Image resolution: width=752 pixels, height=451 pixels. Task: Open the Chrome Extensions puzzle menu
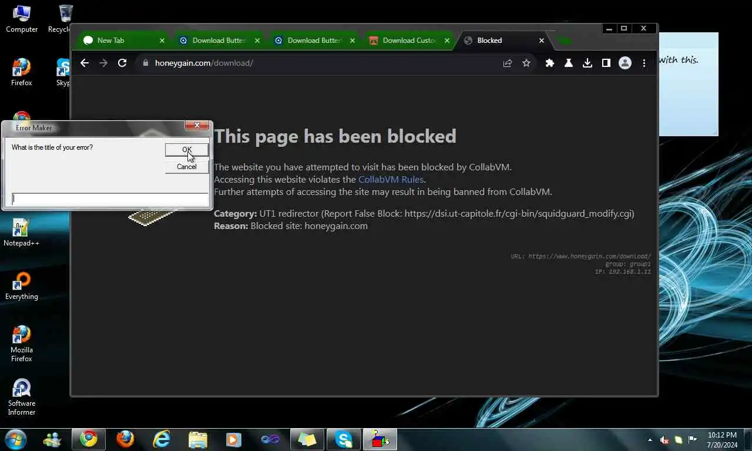click(550, 63)
